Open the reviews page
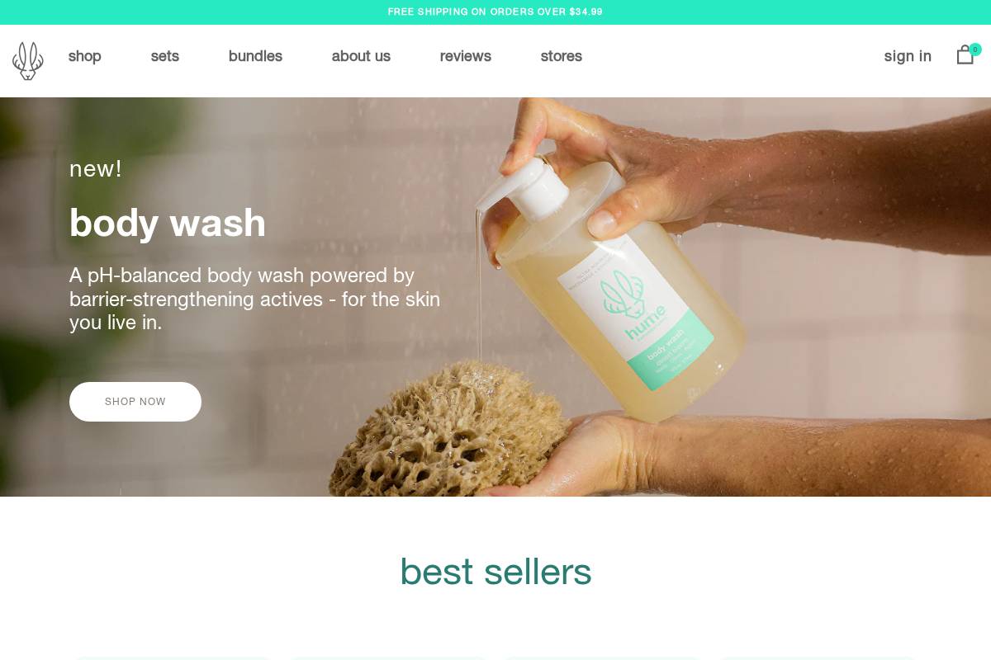 (466, 56)
